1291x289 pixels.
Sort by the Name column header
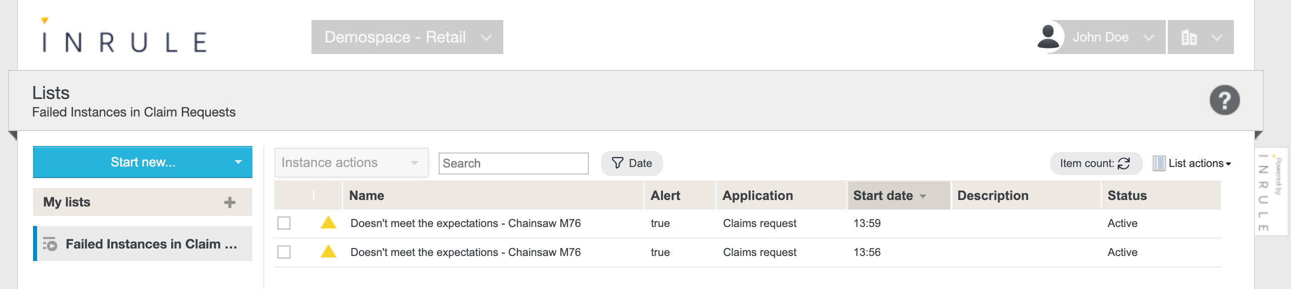tap(367, 195)
